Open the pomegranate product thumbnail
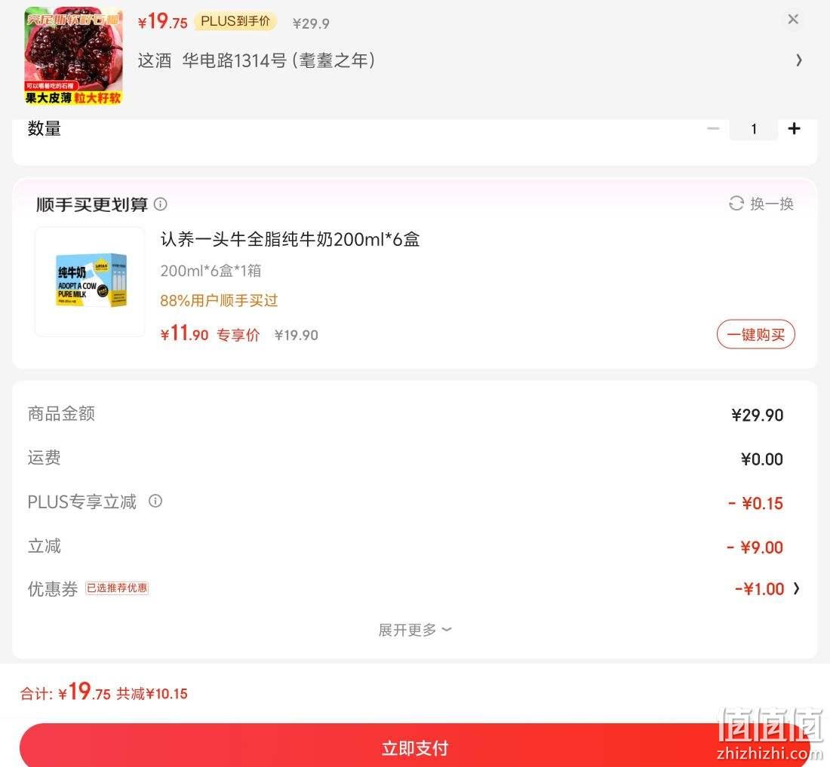This screenshot has height=767, width=830. (74, 56)
